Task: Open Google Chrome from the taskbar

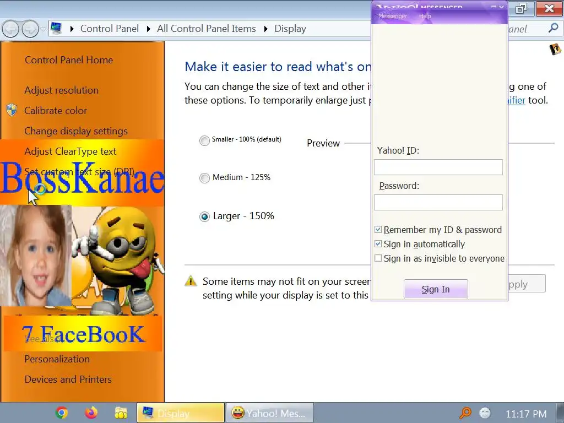Action: tap(62, 413)
